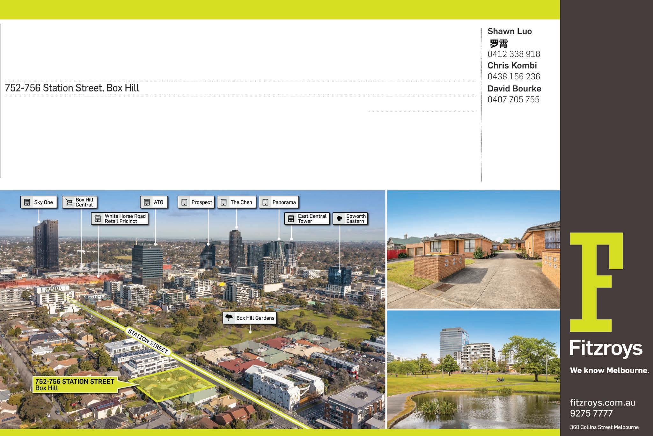Click the office phone 9275 7777
653x436 pixels.
[591, 413]
